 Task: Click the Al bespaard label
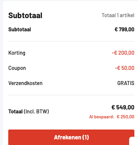pyautogui.click(x=101, y=117)
